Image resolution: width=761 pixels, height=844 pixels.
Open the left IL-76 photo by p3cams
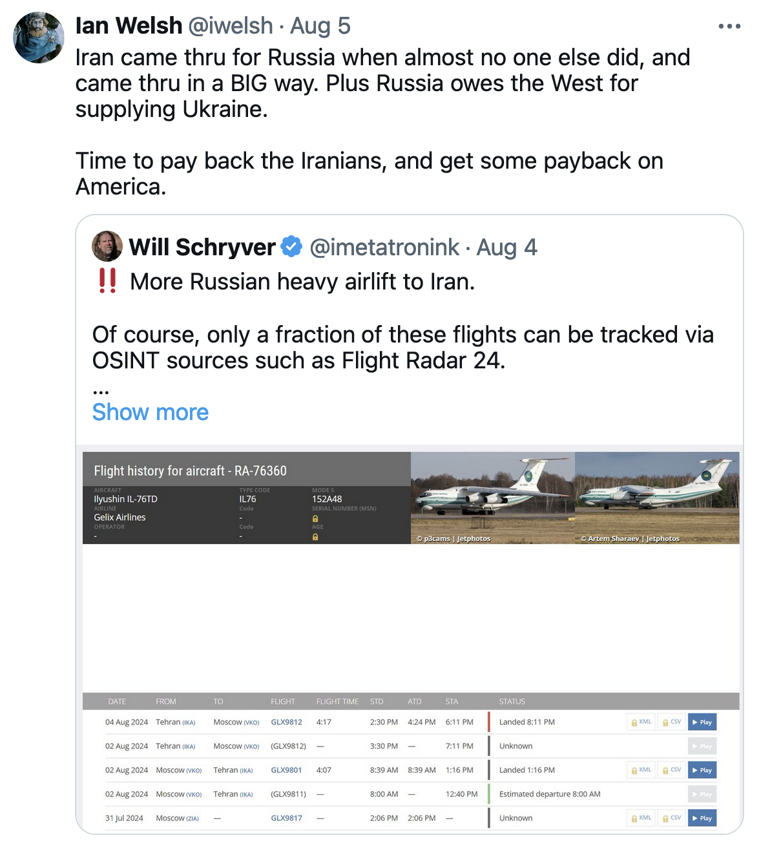point(492,498)
